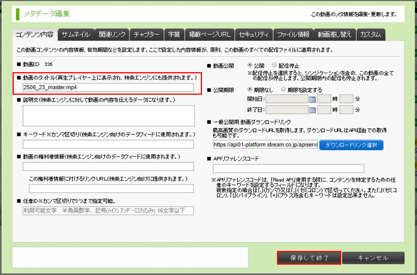
Task: Focus the 説明文 description text area
Action: pos(108,116)
